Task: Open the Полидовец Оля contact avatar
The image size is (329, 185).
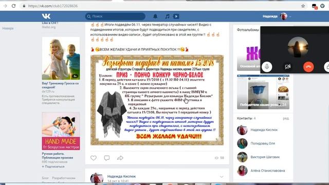Action: coord(242,144)
